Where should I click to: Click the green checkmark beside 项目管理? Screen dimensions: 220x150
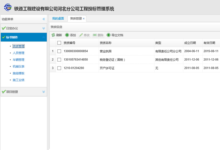coord(3,92)
